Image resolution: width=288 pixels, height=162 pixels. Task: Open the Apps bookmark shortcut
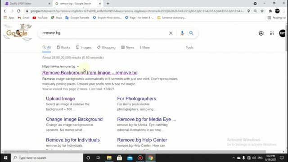[9, 18]
